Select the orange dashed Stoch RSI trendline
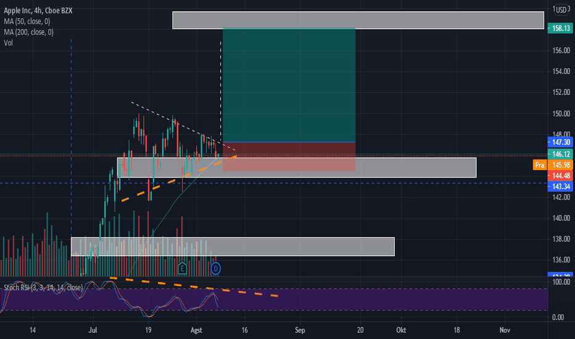This screenshot has width=575, height=339. (x=194, y=287)
